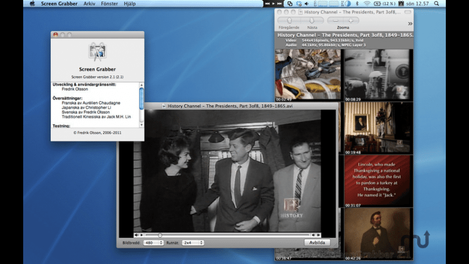This screenshot has height=264, width=469.
Task: Expand the toolbar overflow chevron
Action: tap(410, 24)
